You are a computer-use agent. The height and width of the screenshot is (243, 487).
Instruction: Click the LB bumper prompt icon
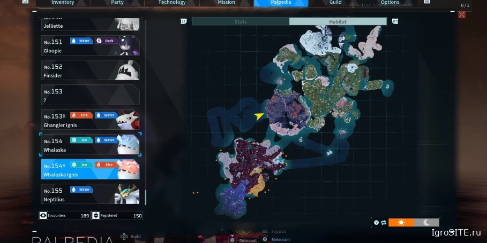[26, 2]
